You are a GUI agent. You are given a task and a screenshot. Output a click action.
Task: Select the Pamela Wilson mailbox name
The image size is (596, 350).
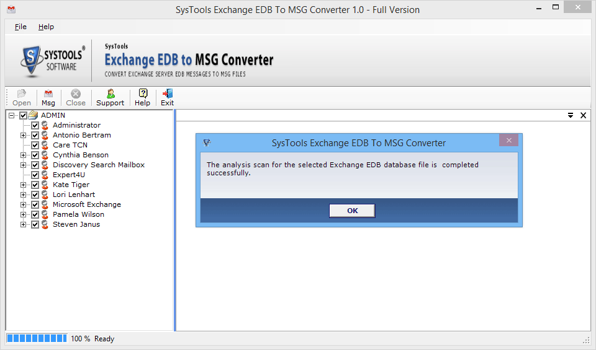78,214
